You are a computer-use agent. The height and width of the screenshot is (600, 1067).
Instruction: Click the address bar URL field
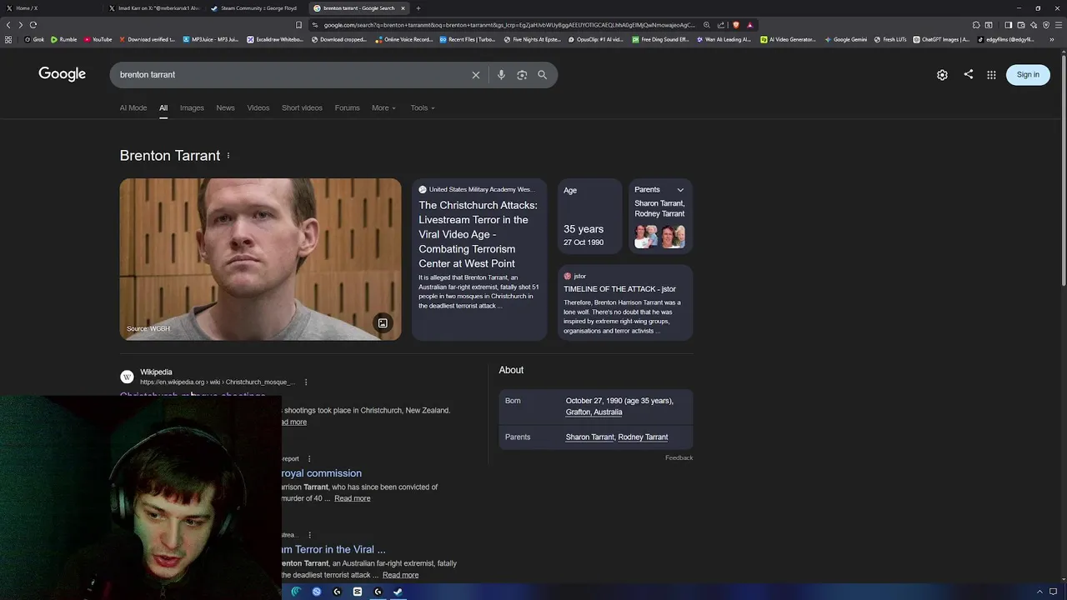508,25
